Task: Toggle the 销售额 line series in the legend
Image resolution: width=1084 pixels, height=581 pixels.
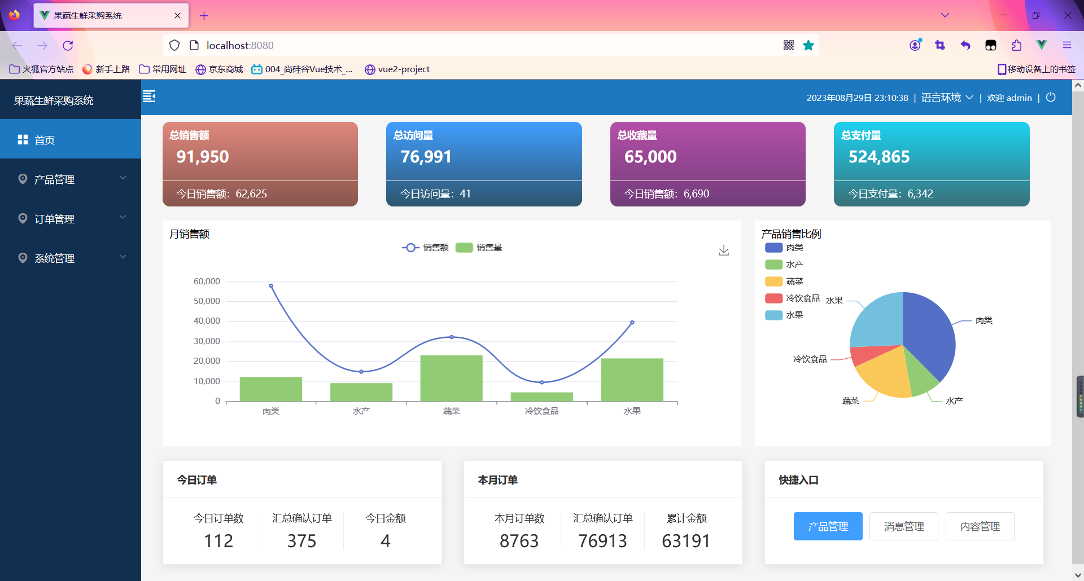Action: pos(425,248)
